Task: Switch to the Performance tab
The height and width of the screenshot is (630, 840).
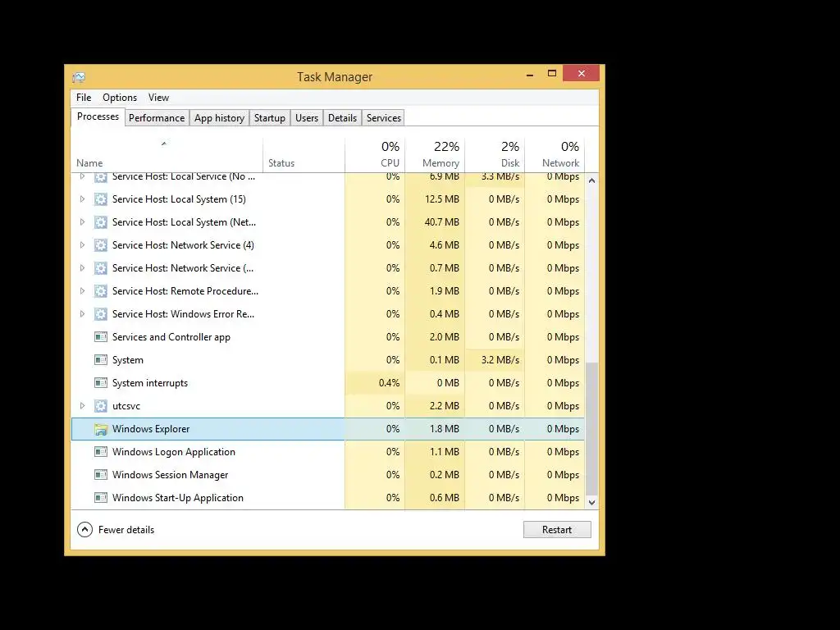Action: coord(157,118)
